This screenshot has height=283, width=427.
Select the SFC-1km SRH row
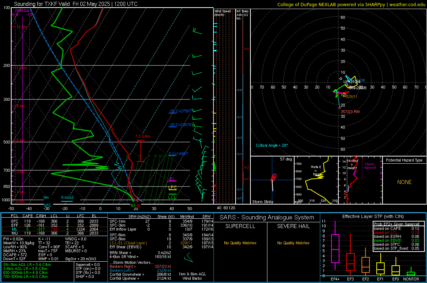point(161,221)
